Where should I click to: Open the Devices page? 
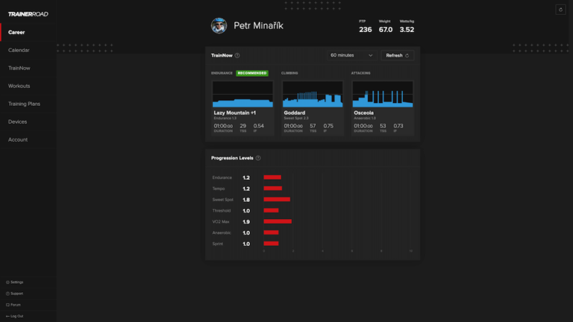18,121
